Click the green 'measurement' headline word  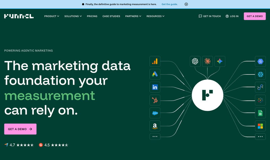[50, 96]
